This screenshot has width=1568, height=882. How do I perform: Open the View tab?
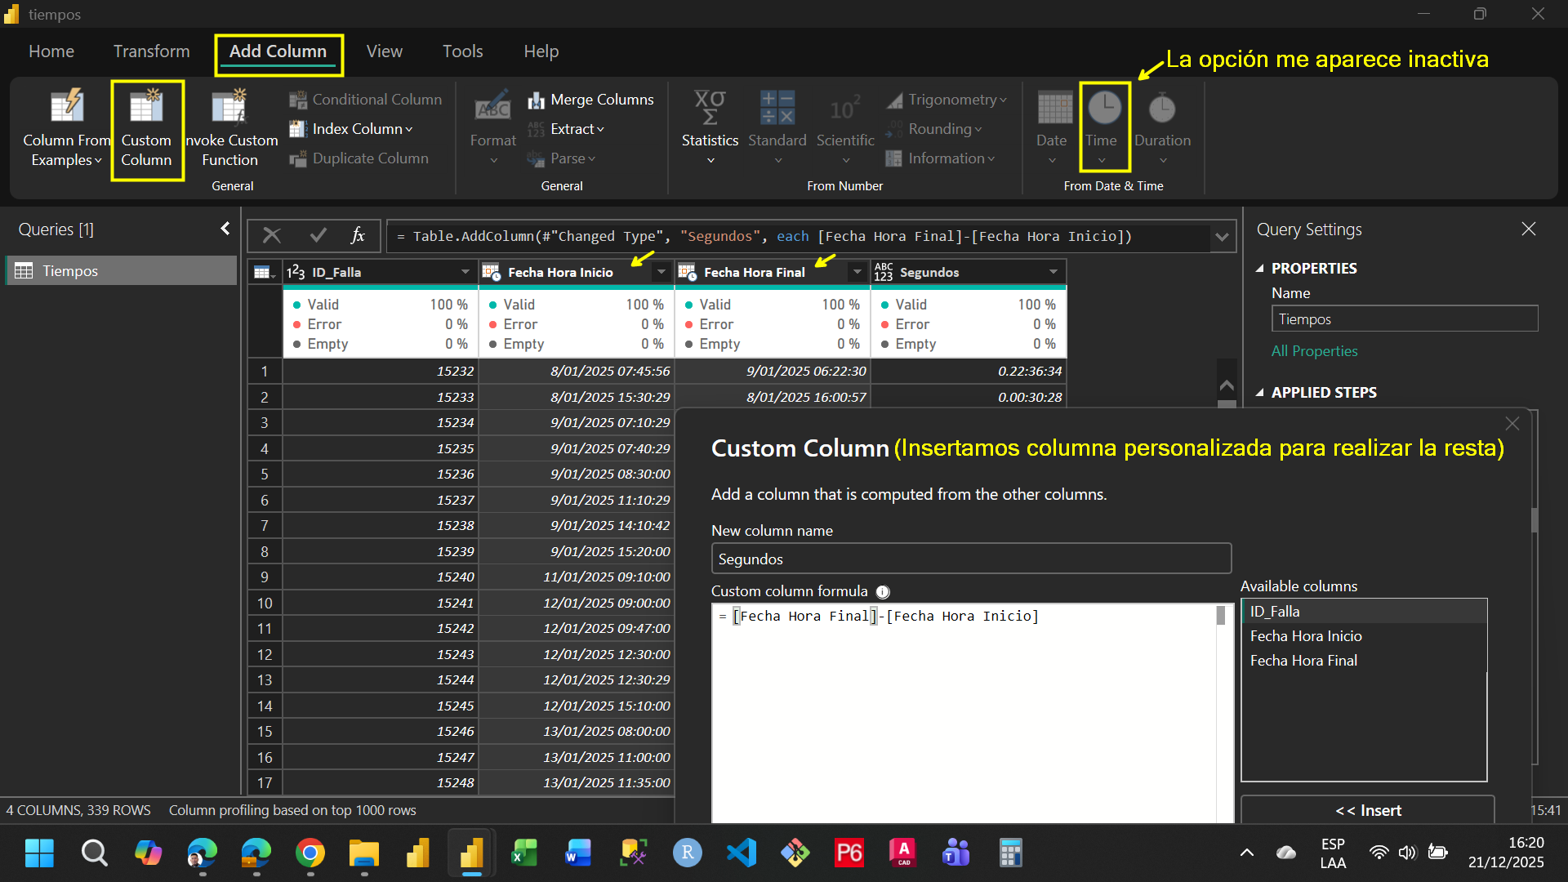click(x=384, y=51)
